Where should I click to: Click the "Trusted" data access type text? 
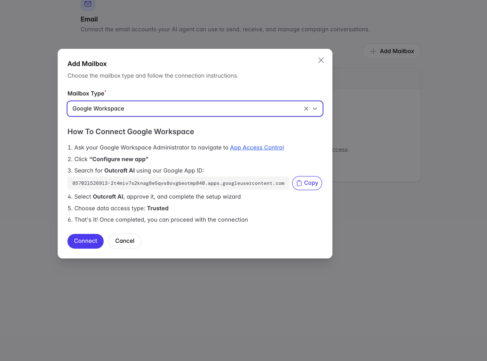pyautogui.click(x=158, y=208)
